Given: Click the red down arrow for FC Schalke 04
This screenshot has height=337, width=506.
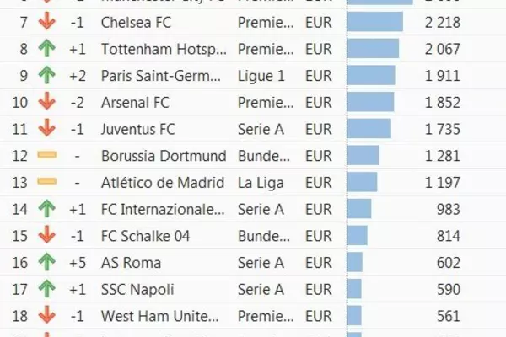Looking at the screenshot, I should (x=46, y=236).
